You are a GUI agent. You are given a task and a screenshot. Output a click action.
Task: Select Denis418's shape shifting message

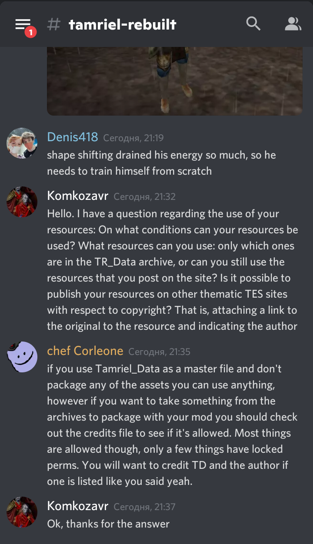(x=161, y=163)
